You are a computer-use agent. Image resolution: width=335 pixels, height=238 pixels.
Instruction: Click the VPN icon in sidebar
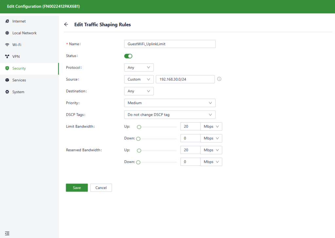pos(7,57)
